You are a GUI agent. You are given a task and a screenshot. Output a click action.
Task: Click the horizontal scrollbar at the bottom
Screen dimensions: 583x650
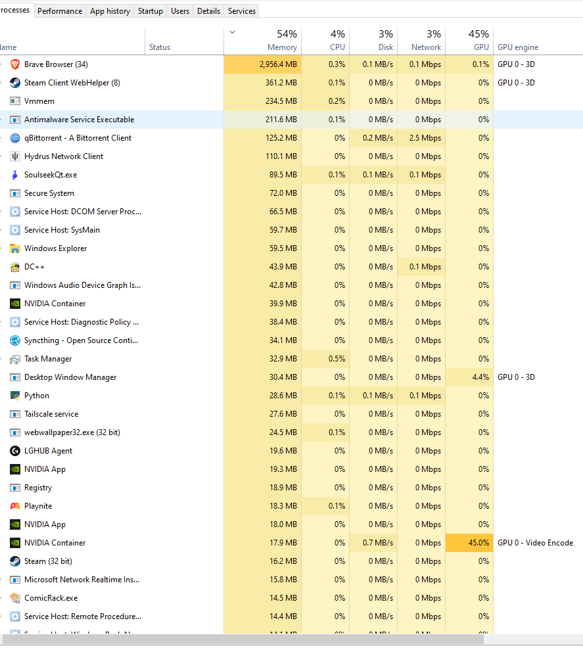[243, 639]
